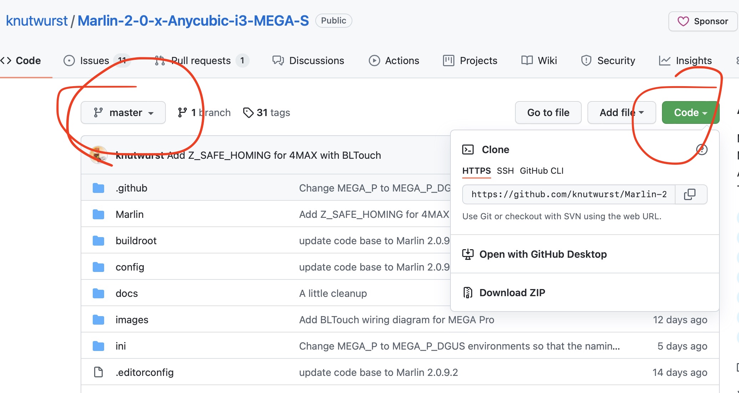Open the Security tab
Image resolution: width=739 pixels, height=393 pixels.
coord(608,61)
